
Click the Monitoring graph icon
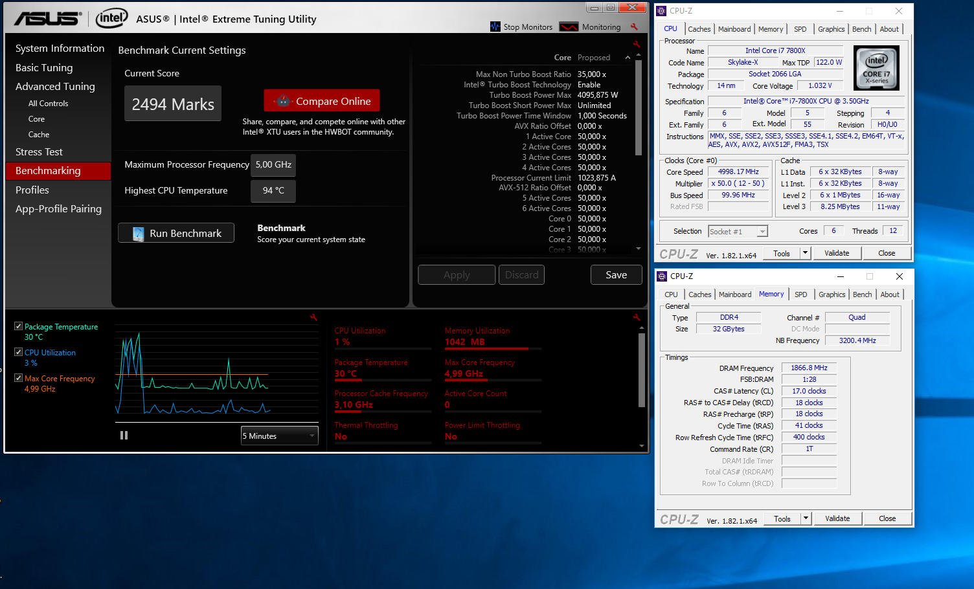[x=569, y=27]
